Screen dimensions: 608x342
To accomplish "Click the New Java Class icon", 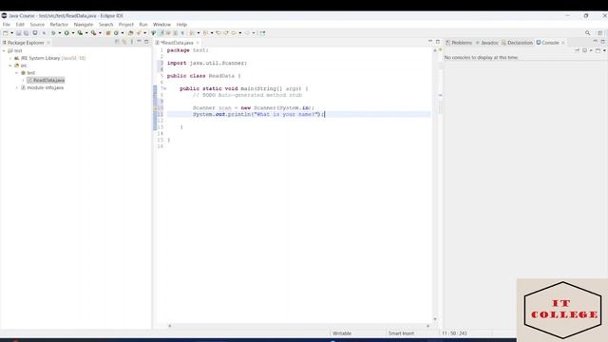I will [116, 33].
